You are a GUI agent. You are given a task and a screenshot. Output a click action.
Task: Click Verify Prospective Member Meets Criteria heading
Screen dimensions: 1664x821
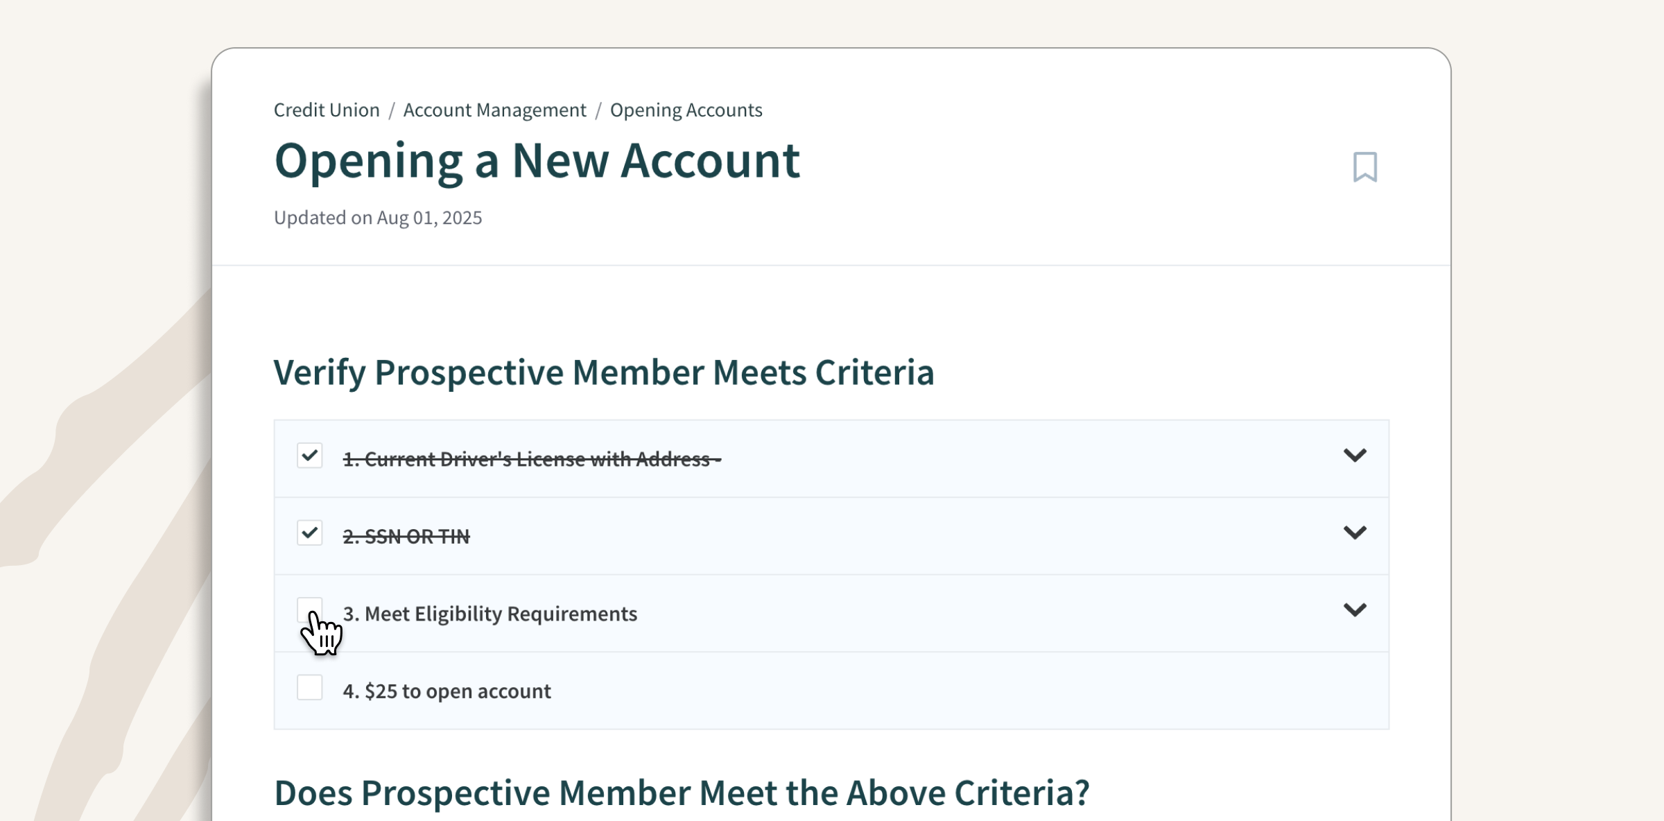pos(603,372)
